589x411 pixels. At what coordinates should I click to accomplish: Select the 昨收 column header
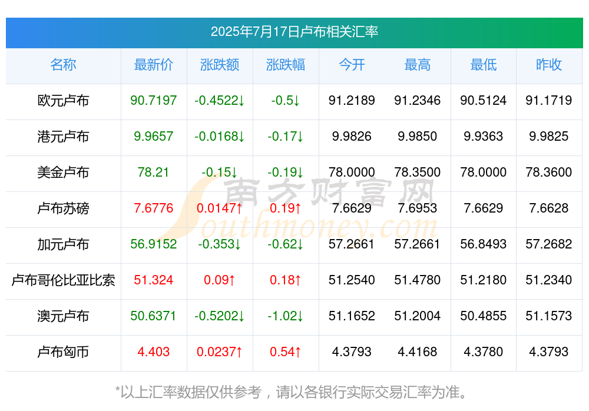(x=549, y=65)
